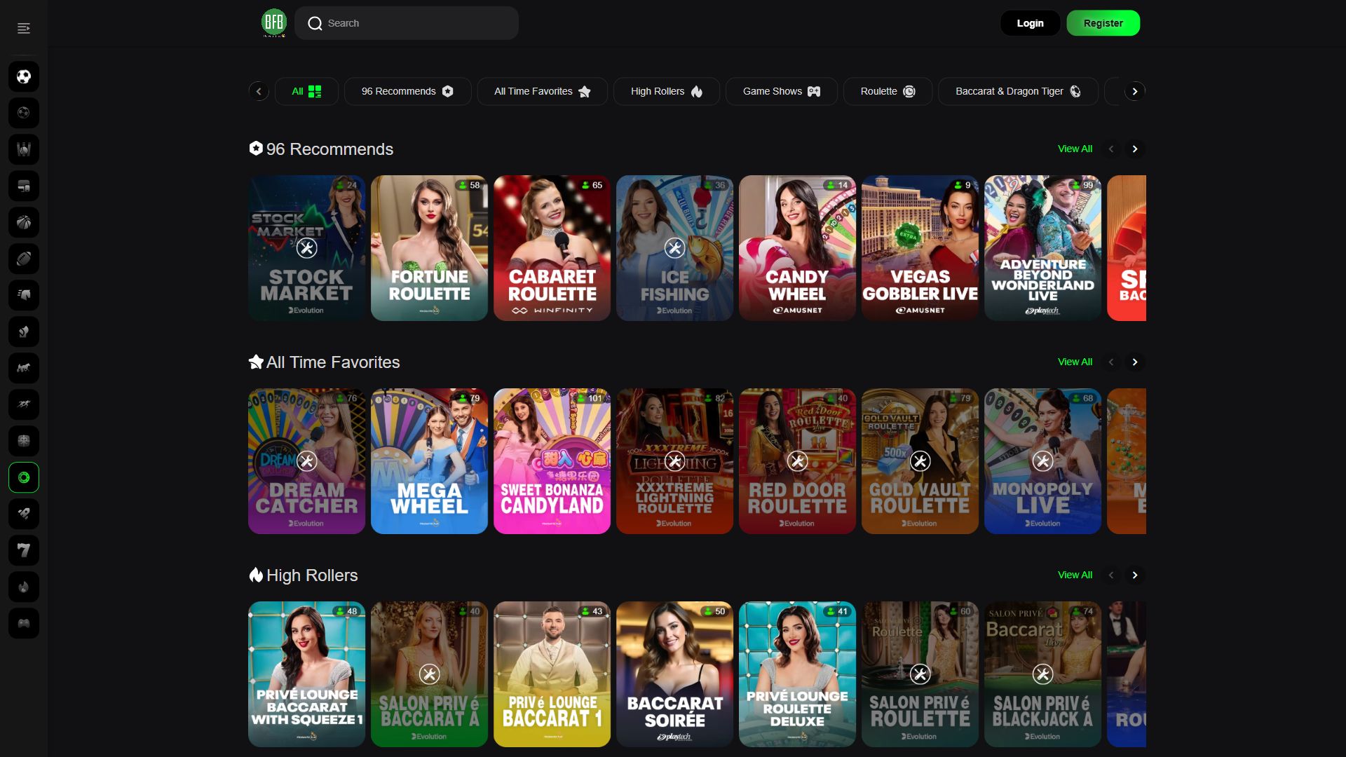1346x757 pixels.
Task: Open the game controller sidebar icon
Action: [x=24, y=623]
